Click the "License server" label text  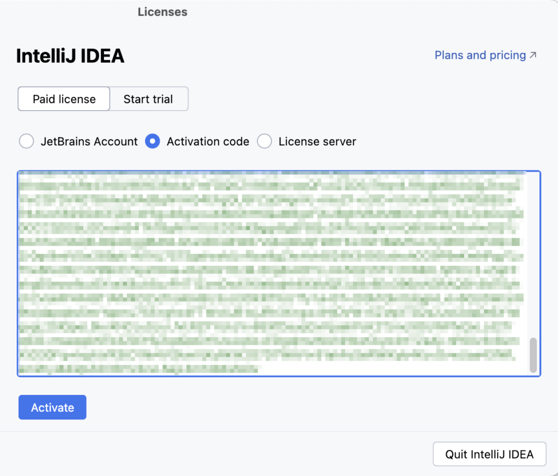pyautogui.click(x=317, y=142)
